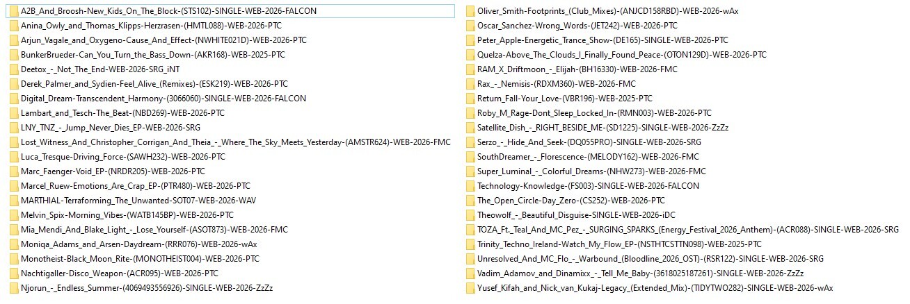This screenshot has height=304, width=910.
Task: Select the RAM_X_Driftmoon_-_Elijah folder name
Action: coord(577,69)
